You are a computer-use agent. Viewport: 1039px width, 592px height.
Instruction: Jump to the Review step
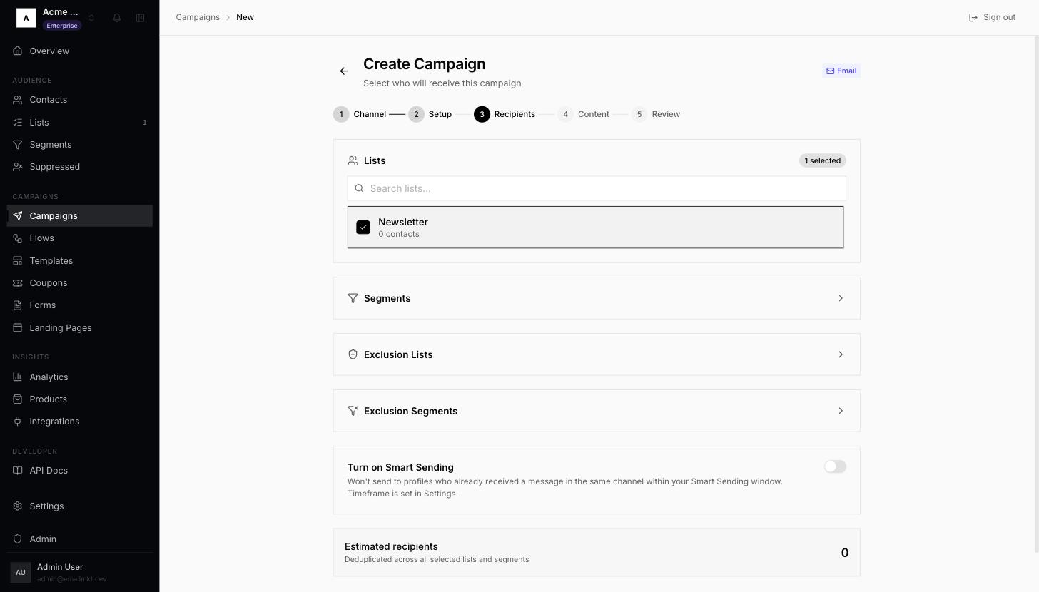656,114
